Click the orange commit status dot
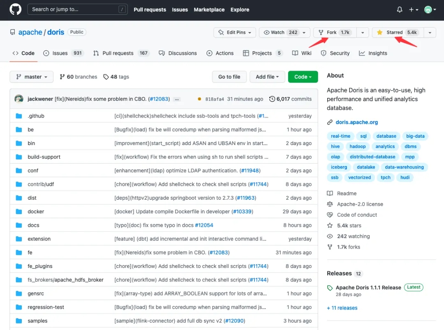 pos(199,99)
